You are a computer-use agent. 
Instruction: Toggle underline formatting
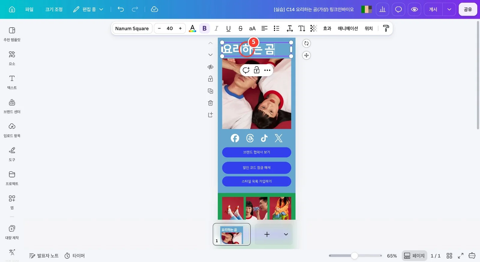click(x=228, y=29)
